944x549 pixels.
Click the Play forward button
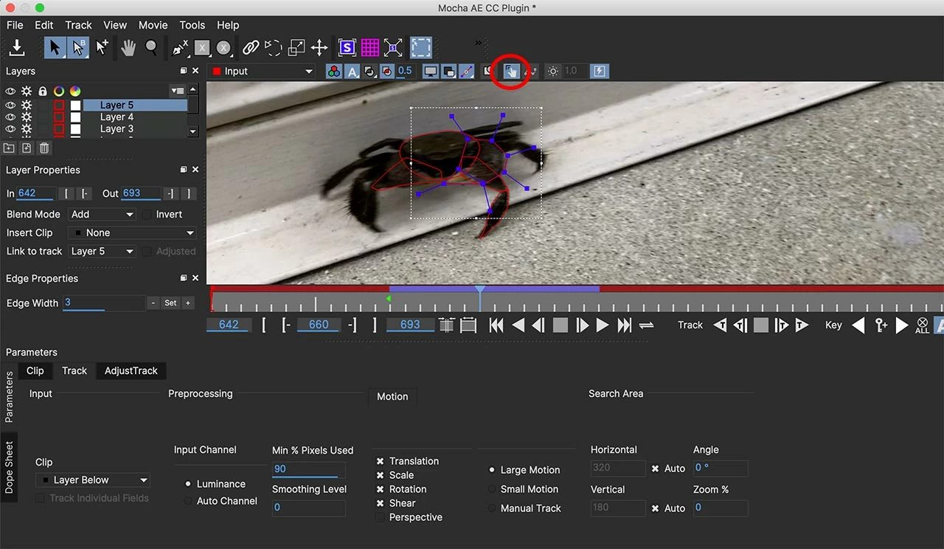coord(603,325)
